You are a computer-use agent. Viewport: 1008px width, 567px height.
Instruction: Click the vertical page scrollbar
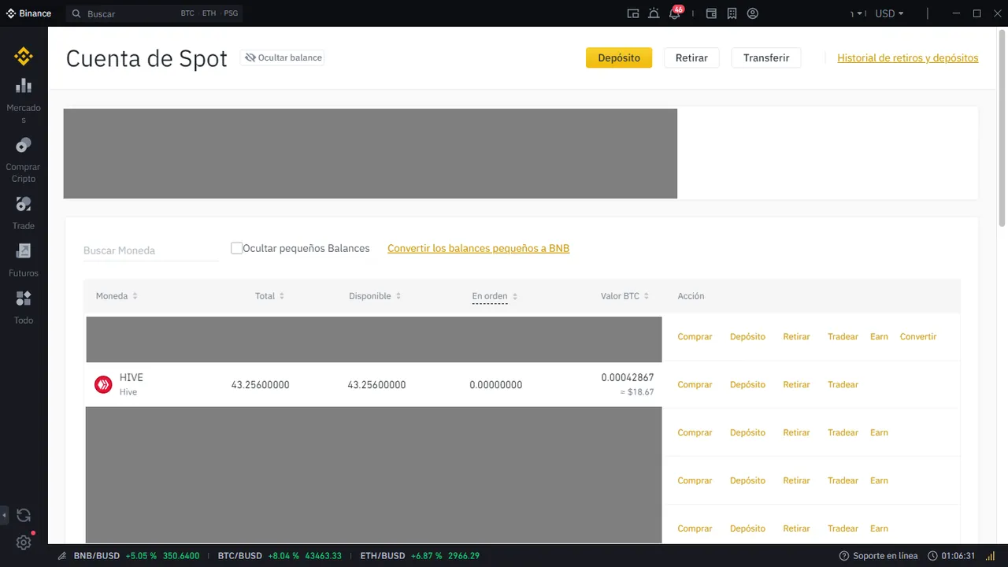point(1002,130)
